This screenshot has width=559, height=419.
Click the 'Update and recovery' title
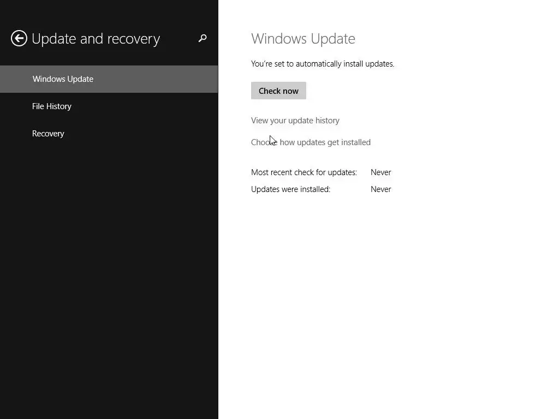tap(96, 39)
